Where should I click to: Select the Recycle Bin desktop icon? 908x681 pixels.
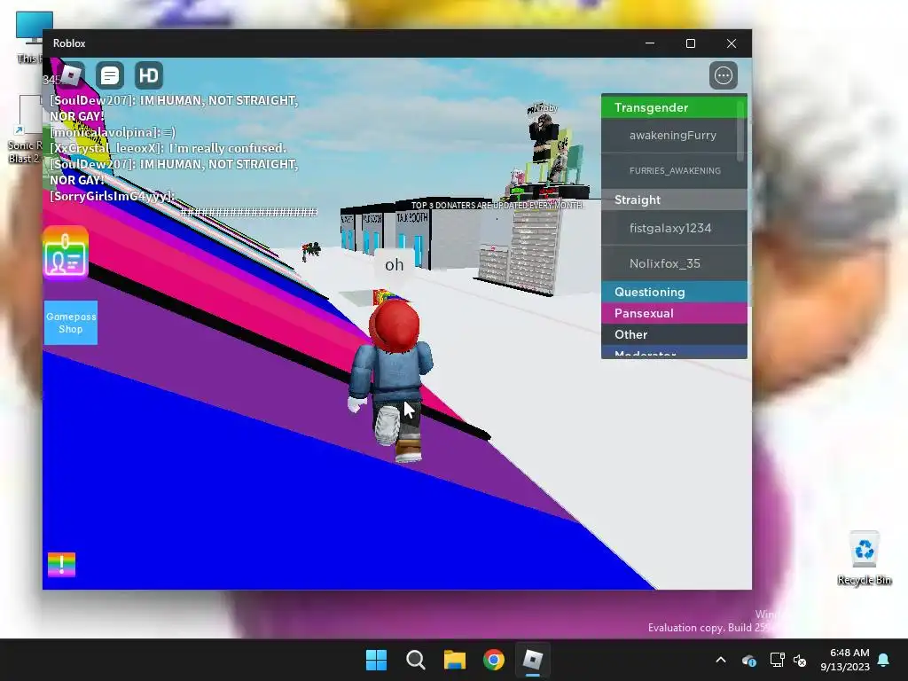point(864,559)
